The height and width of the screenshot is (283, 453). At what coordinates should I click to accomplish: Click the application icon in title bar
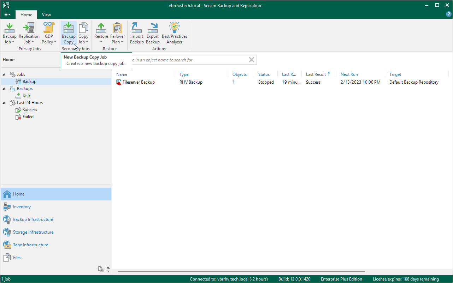(6, 5)
